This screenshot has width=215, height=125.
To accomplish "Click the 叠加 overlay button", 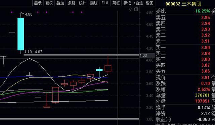I will coord(60,3).
